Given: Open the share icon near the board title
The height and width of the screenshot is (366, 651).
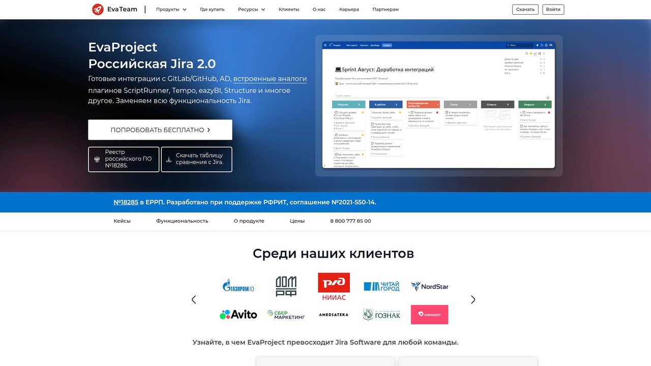Looking at the screenshot, I should coord(539,53).
